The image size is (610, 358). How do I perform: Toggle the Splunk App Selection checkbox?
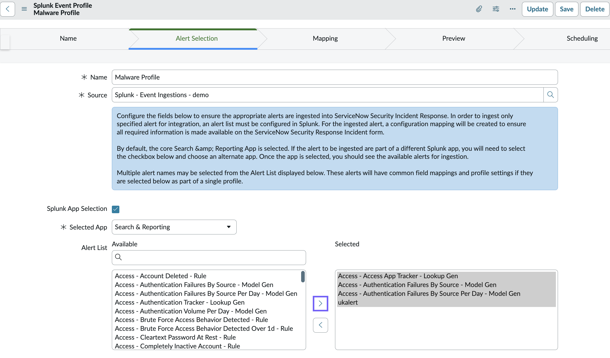pyautogui.click(x=116, y=209)
